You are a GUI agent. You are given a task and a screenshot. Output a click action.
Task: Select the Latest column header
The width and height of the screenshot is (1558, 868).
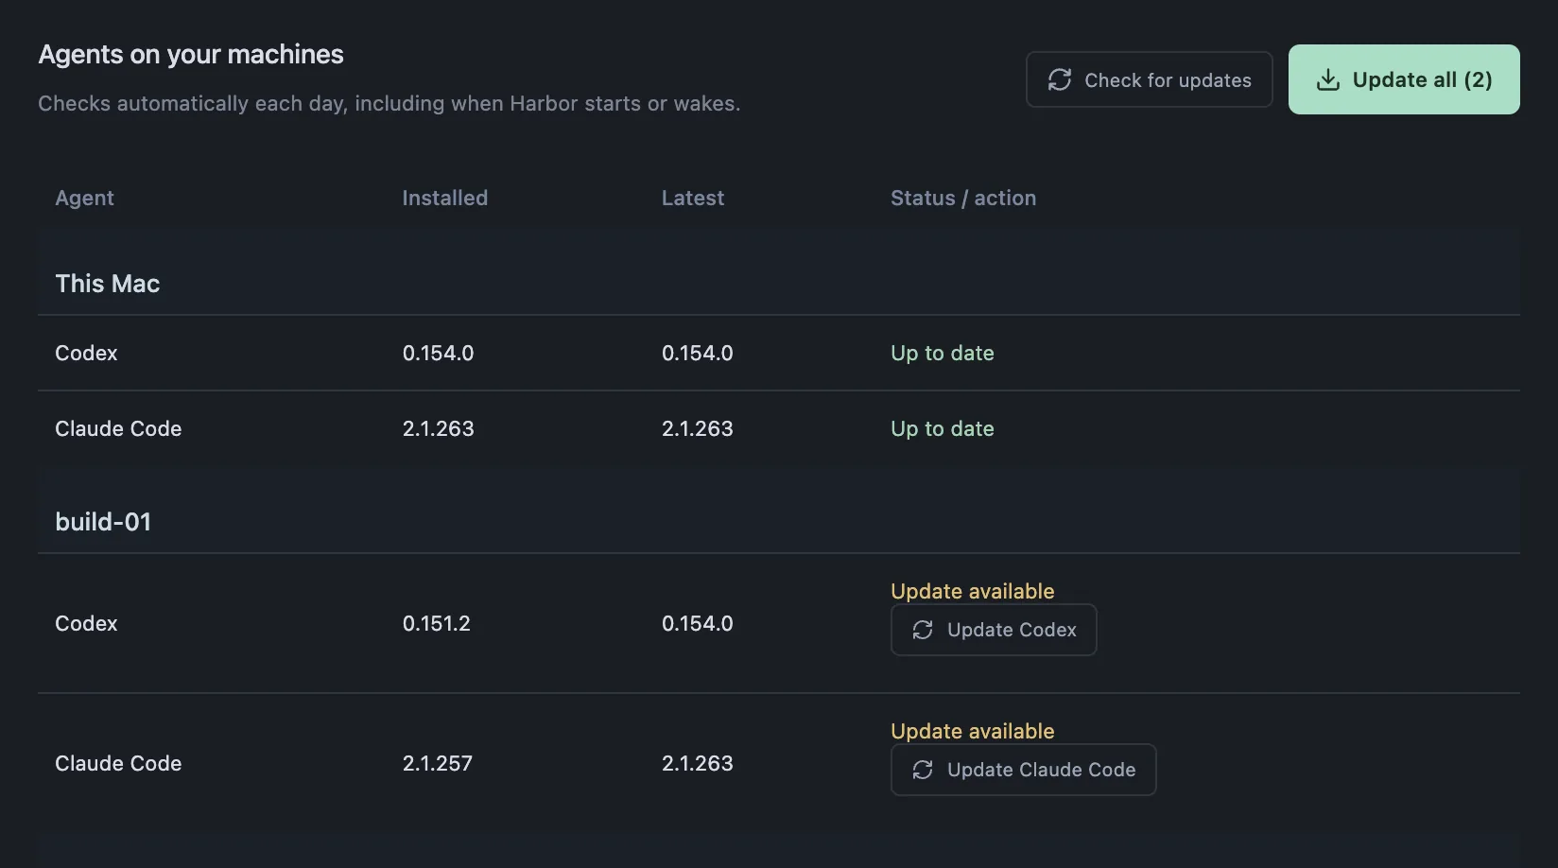coord(693,198)
